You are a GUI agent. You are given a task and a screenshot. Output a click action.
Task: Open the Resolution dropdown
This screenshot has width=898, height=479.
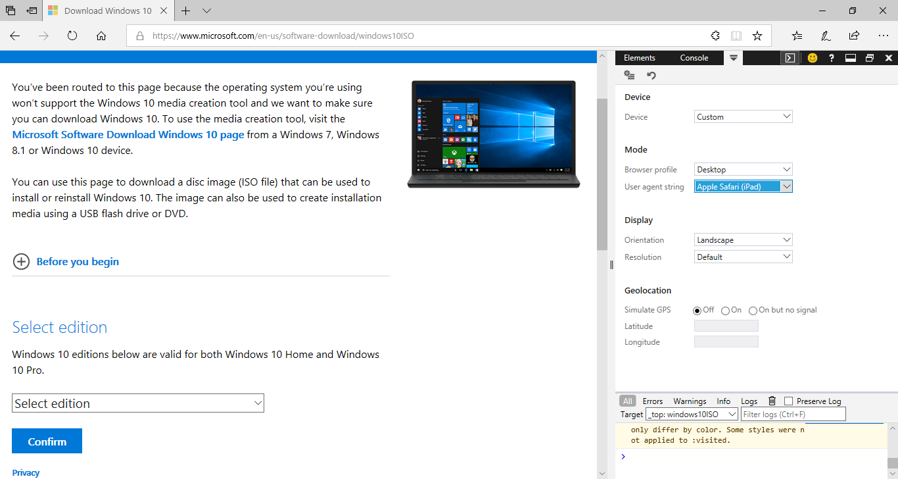point(744,257)
